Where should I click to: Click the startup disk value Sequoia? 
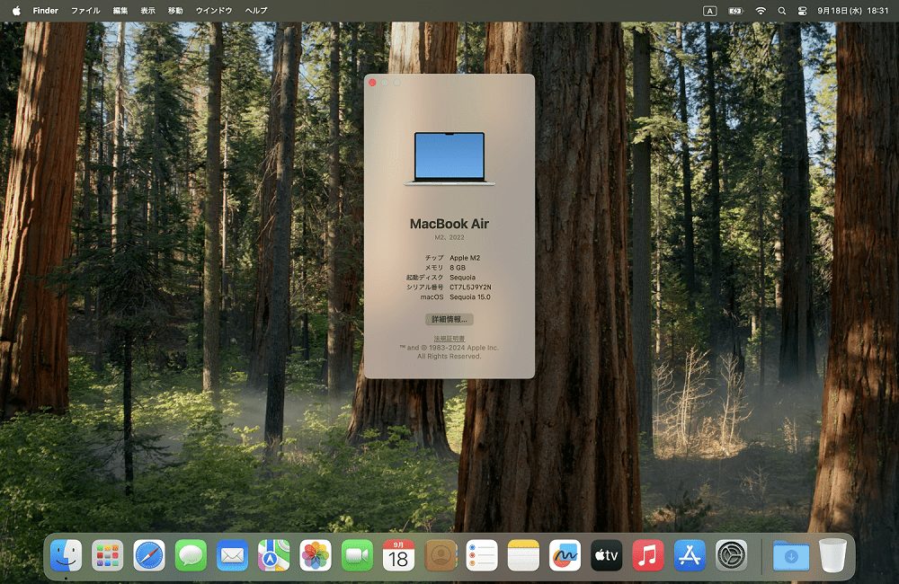coord(463,278)
